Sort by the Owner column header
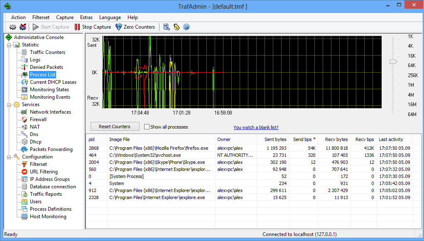 pos(235,139)
